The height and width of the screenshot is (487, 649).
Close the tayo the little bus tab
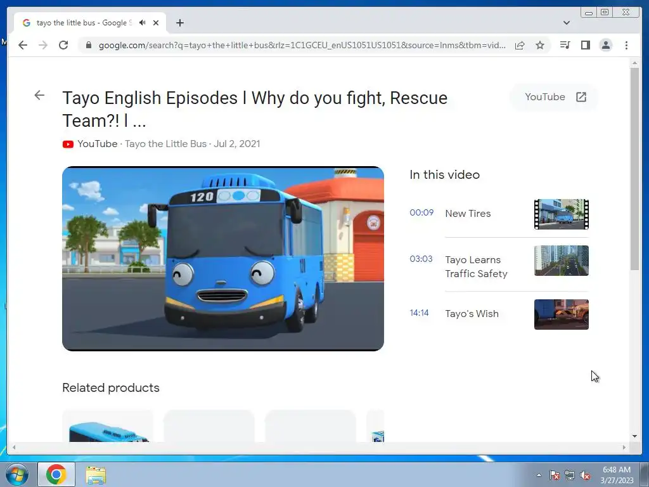[x=156, y=23]
